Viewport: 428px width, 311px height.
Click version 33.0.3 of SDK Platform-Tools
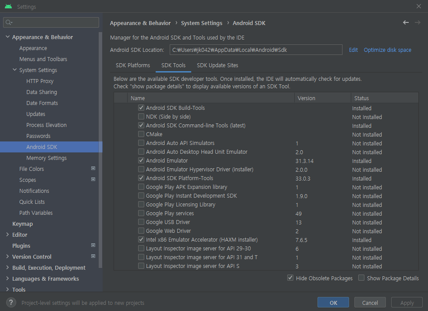coord(303,178)
